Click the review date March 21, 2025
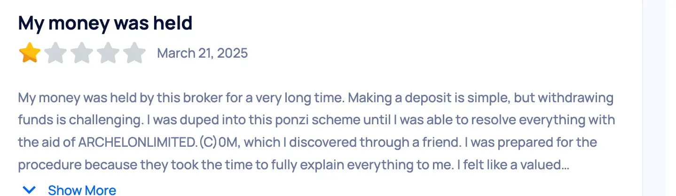The width and height of the screenshot is (676, 196). (202, 53)
